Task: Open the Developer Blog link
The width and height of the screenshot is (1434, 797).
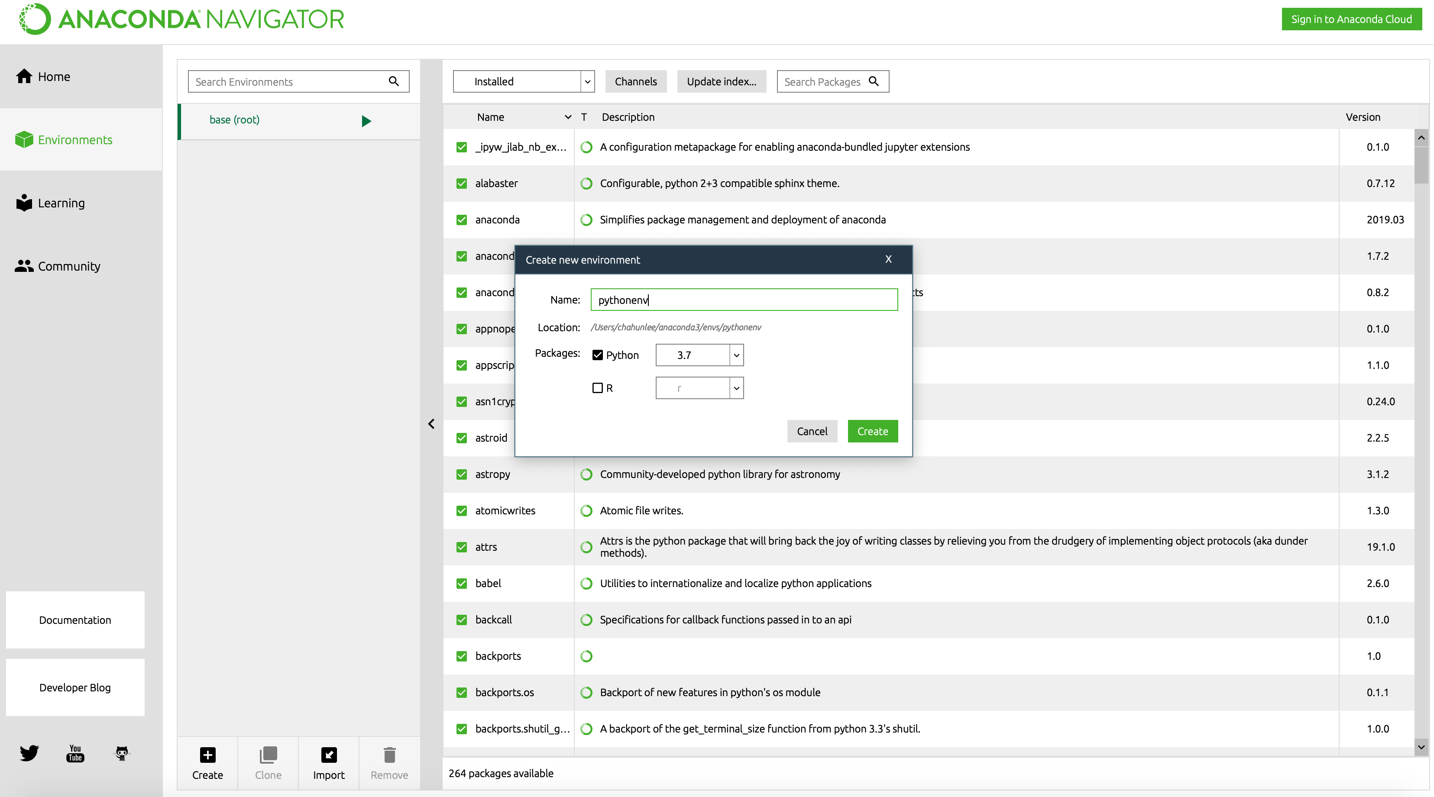Action: [75, 687]
